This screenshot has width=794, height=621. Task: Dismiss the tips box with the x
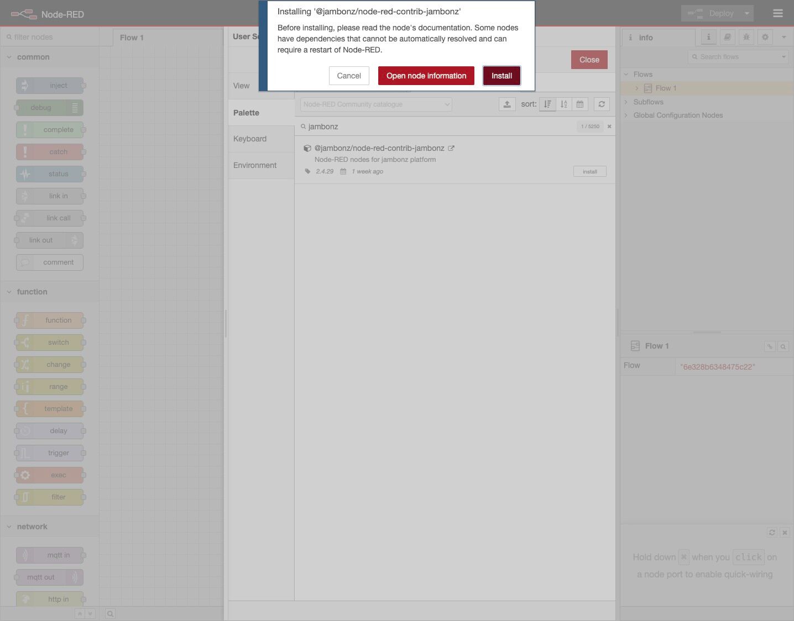point(785,533)
